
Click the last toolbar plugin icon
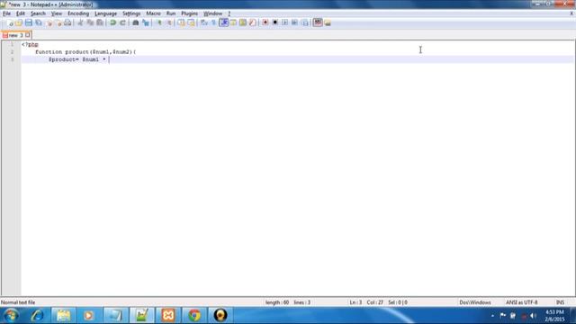click(328, 23)
